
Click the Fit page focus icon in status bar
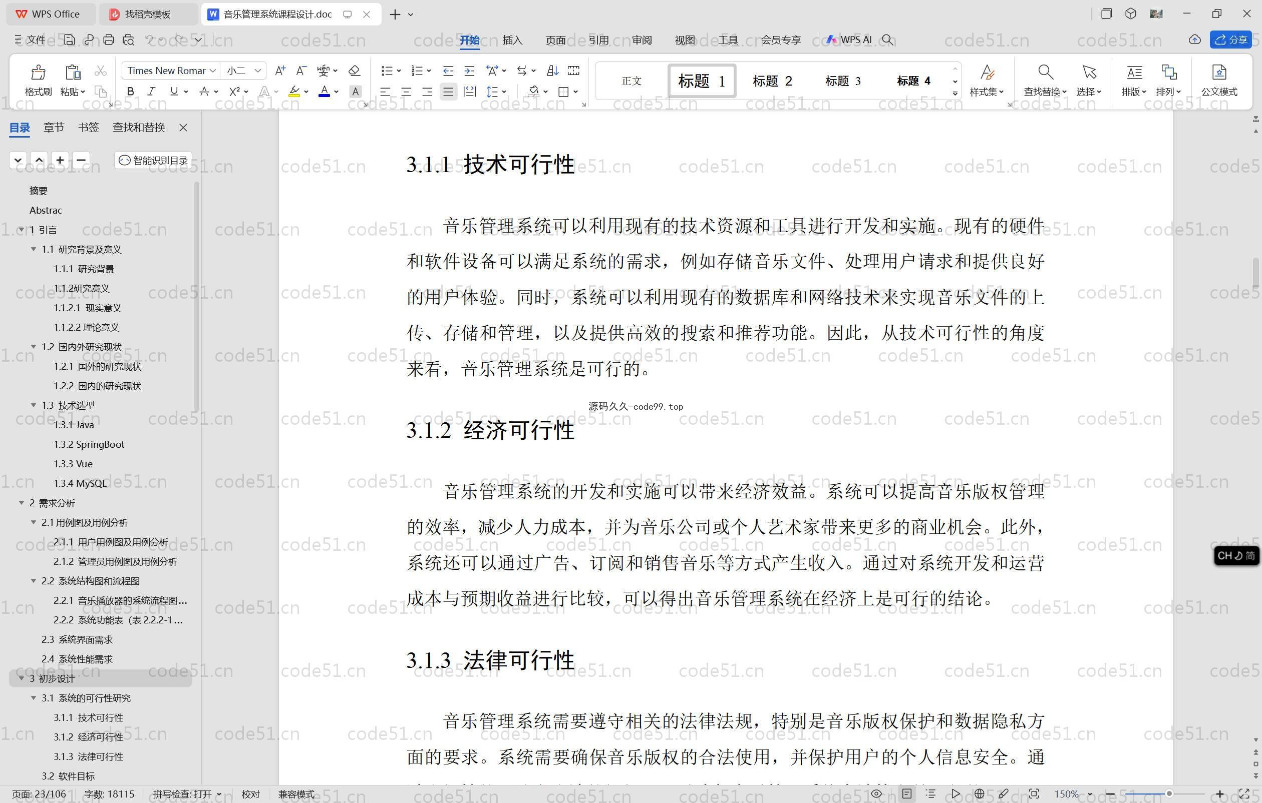coord(1034,794)
